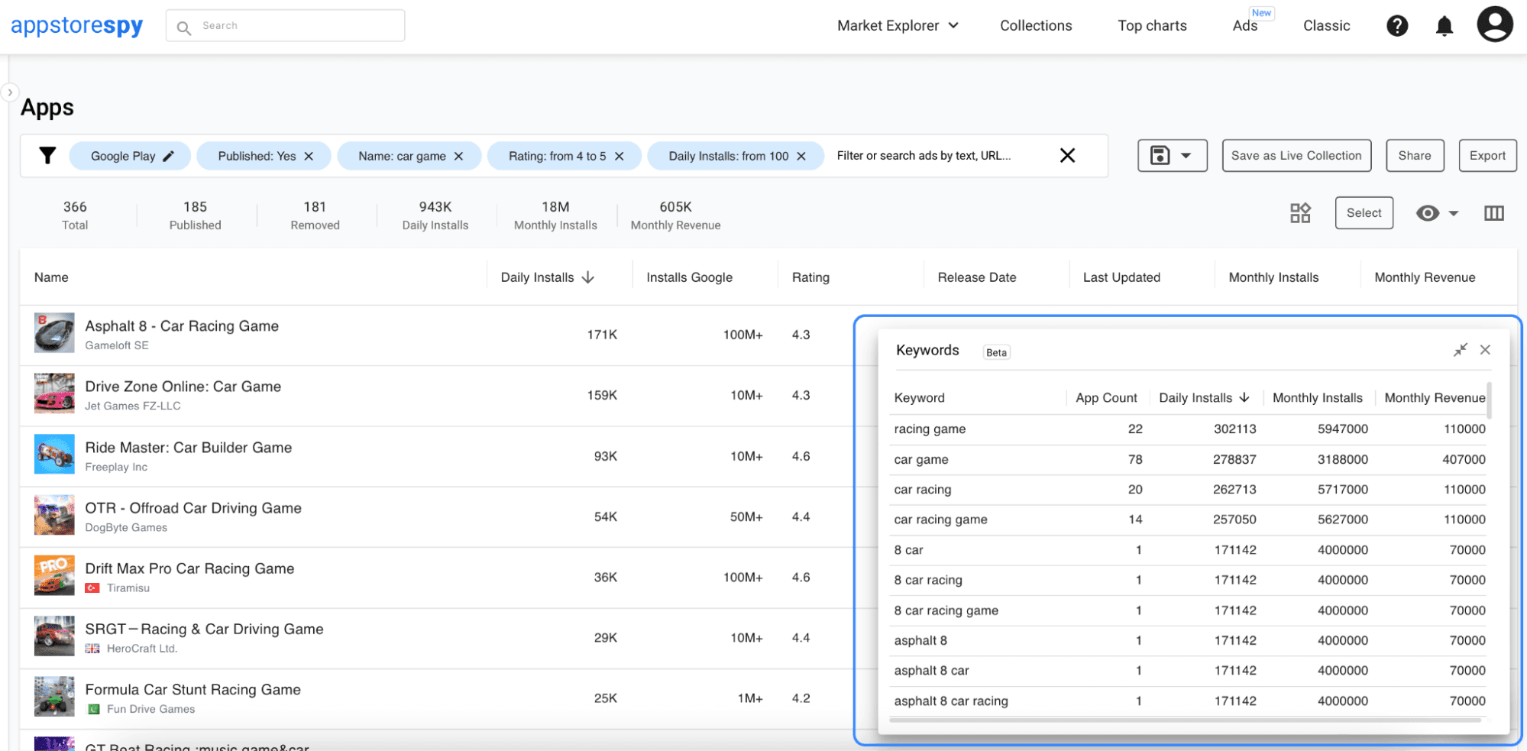Expand the Market Explorer dropdown

[898, 26]
